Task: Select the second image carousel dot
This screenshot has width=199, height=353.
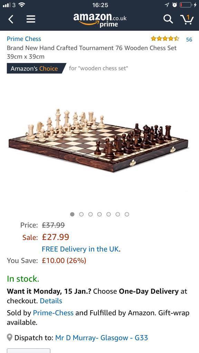Action: 82,214
